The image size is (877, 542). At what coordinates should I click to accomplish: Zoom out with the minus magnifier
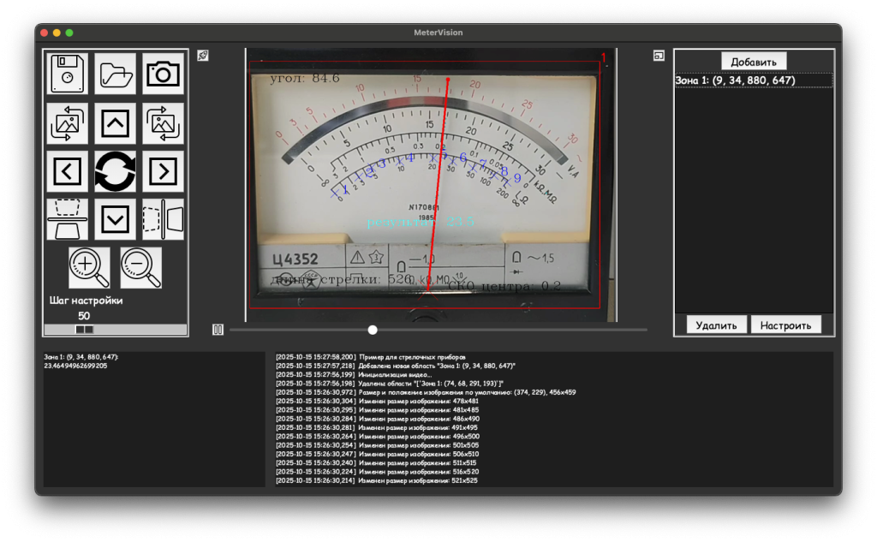140,267
